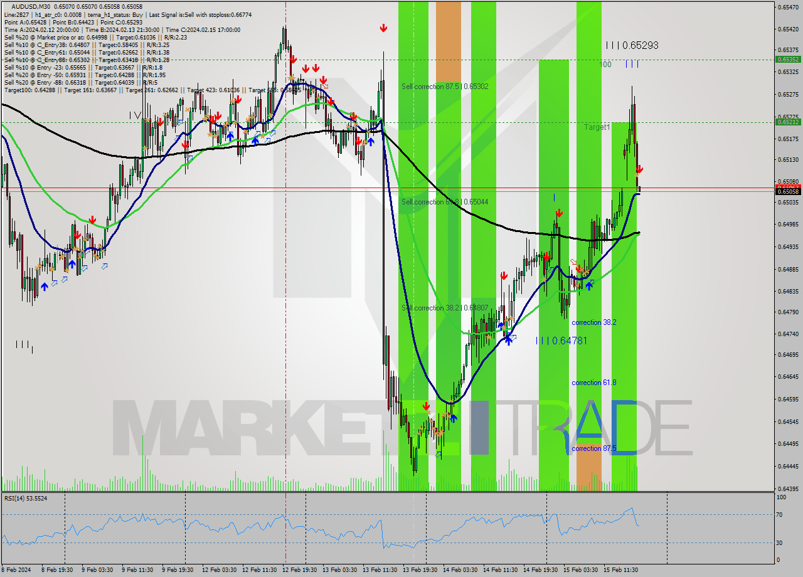Click the 'Target100: 0.64288' targets line
Viewport: 803px width, 577px height.
[152, 90]
